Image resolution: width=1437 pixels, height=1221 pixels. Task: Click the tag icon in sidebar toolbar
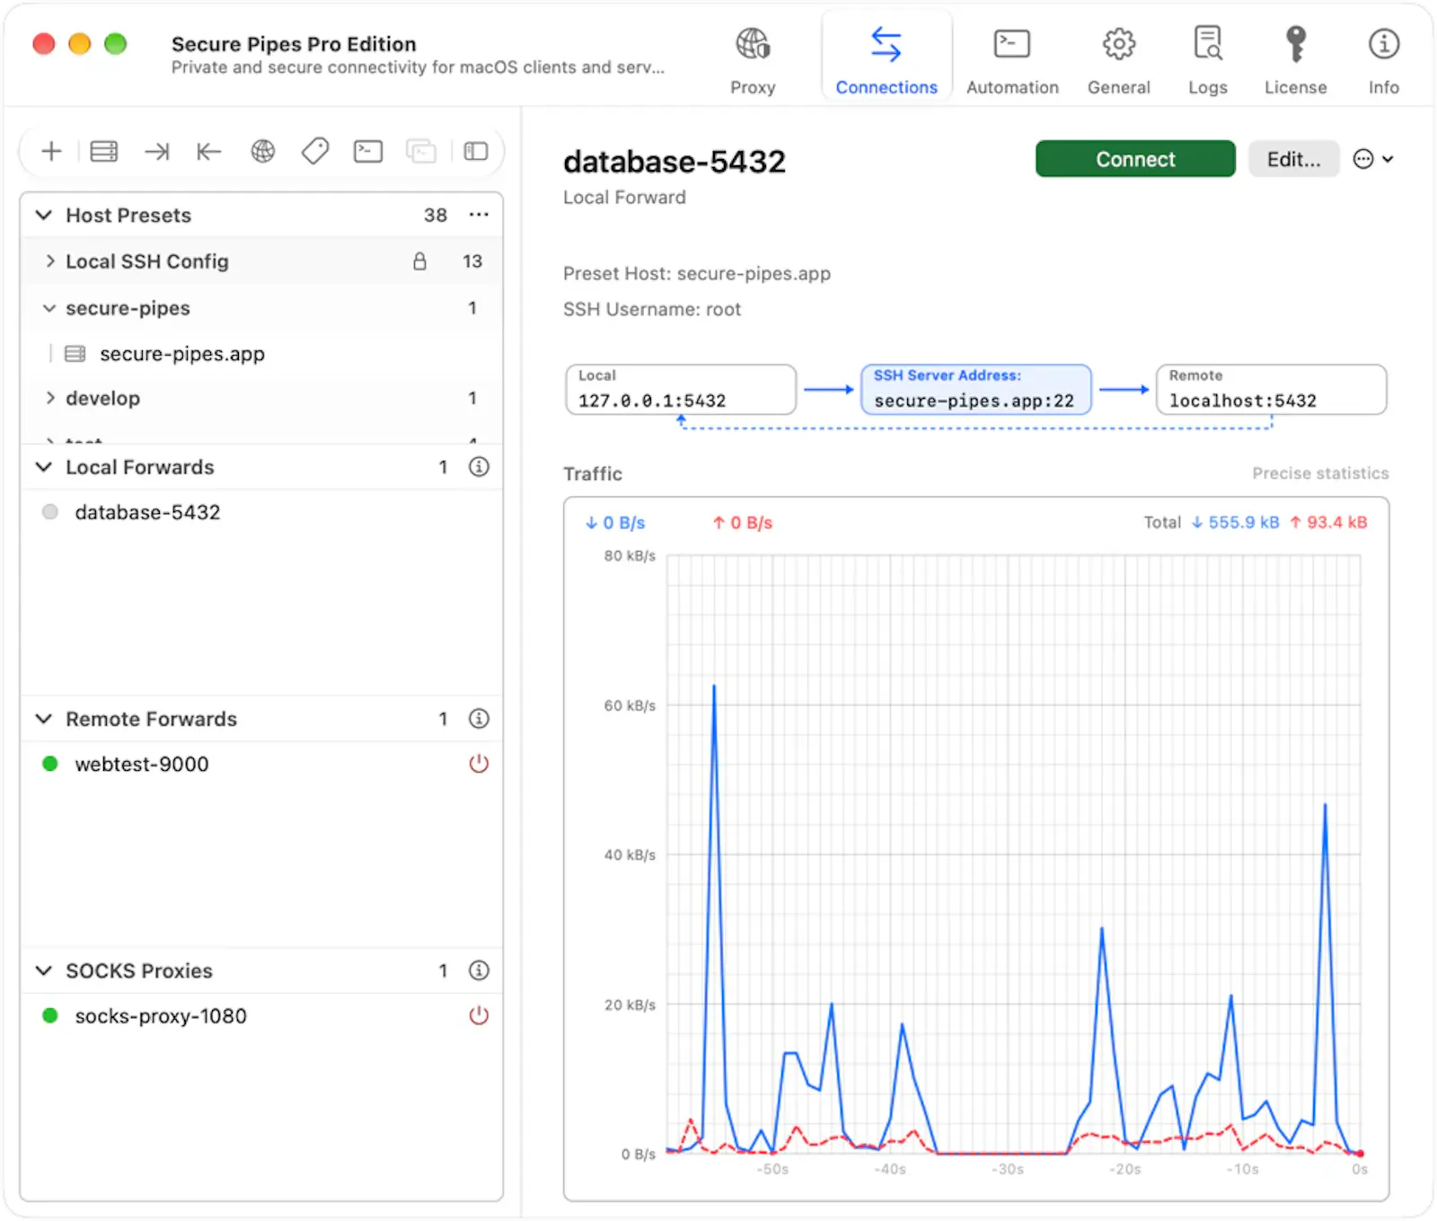click(315, 151)
